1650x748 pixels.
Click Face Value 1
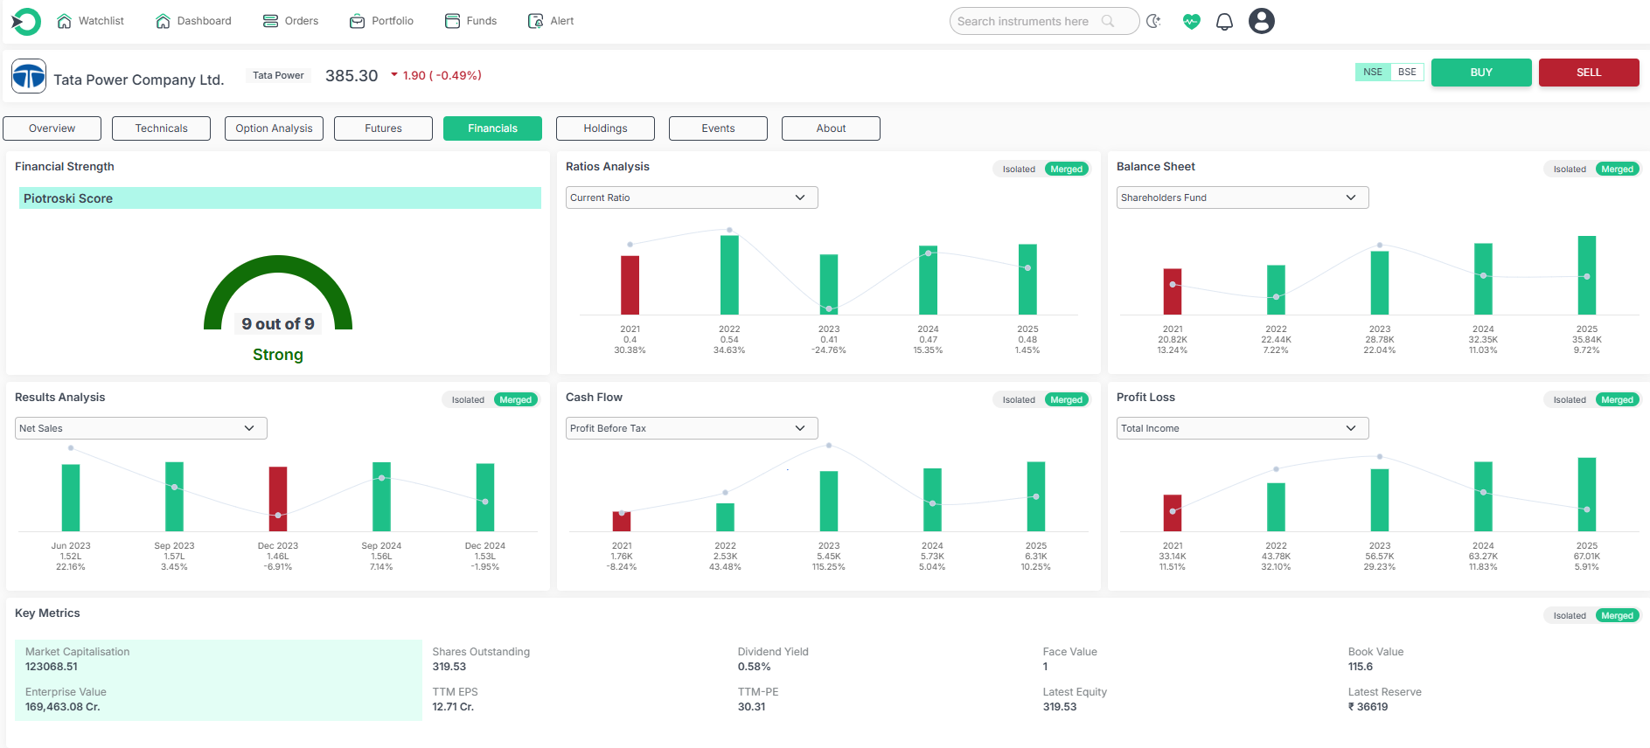pos(1045,667)
